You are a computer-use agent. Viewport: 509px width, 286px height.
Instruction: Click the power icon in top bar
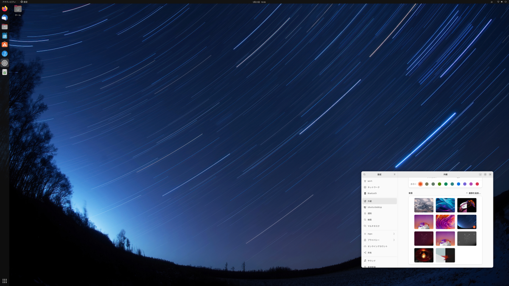(x=506, y=2)
